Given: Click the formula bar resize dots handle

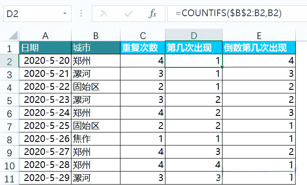Looking at the screenshot, I should pyautogui.click(x=81, y=13).
